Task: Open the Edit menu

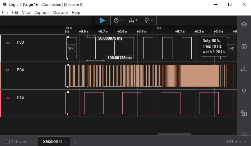Action: click(x=15, y=13)
